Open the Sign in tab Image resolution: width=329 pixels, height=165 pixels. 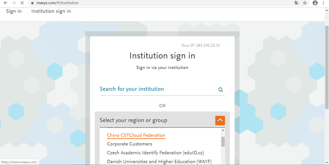[14, 11]
